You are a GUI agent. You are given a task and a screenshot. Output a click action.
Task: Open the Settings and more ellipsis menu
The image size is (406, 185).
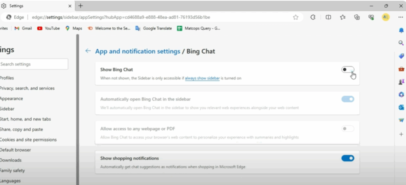400,17
